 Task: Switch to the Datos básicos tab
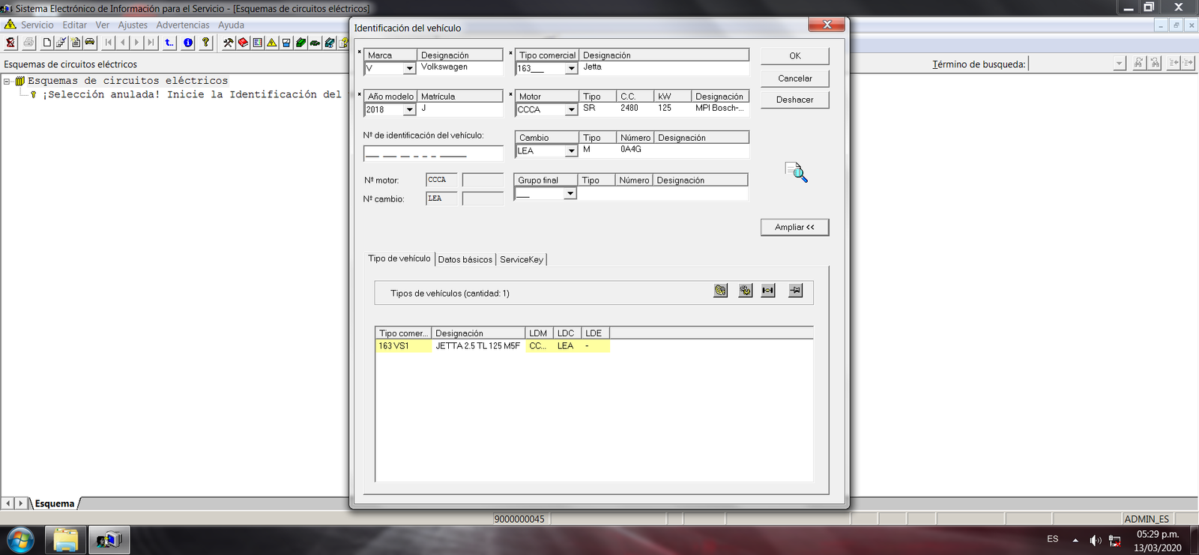(x=465, y=260)
